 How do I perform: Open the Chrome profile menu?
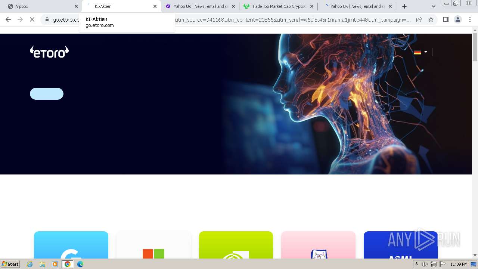(x=457, y=19)
